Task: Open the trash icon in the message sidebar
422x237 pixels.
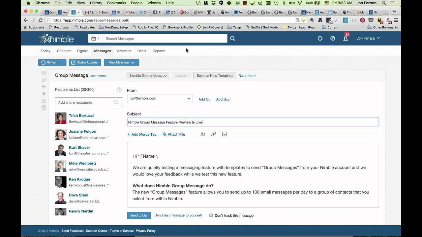Action: pyautogui.click(x=44, y=107)
